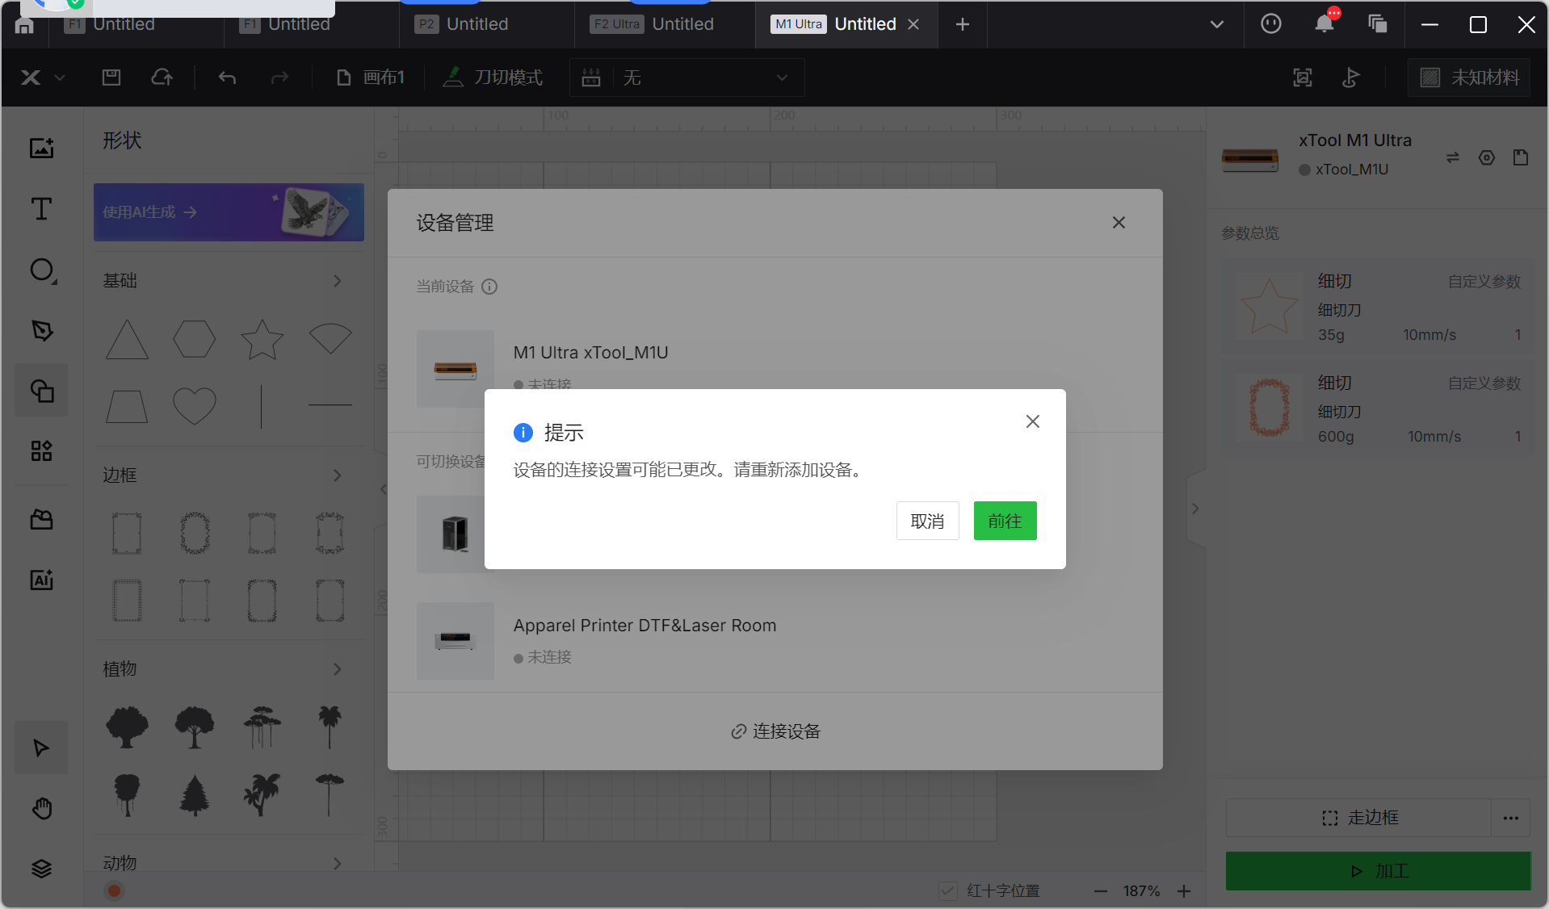This screenshot has height=909, width=1549.
Task: Expand the 基础 shapes category
Action: point(337,281)
